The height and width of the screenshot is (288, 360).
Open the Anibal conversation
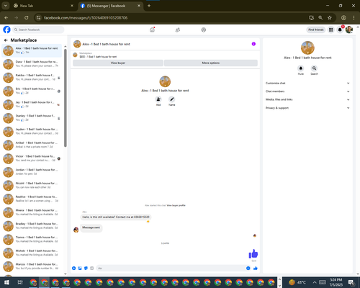click(32, 145)
